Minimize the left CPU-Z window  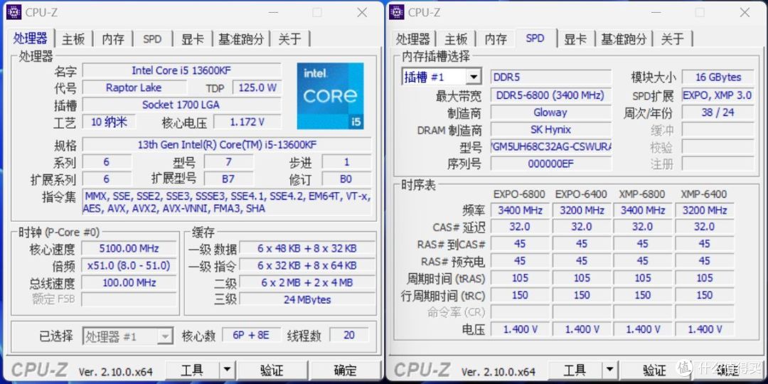click(x=274, y=12)
